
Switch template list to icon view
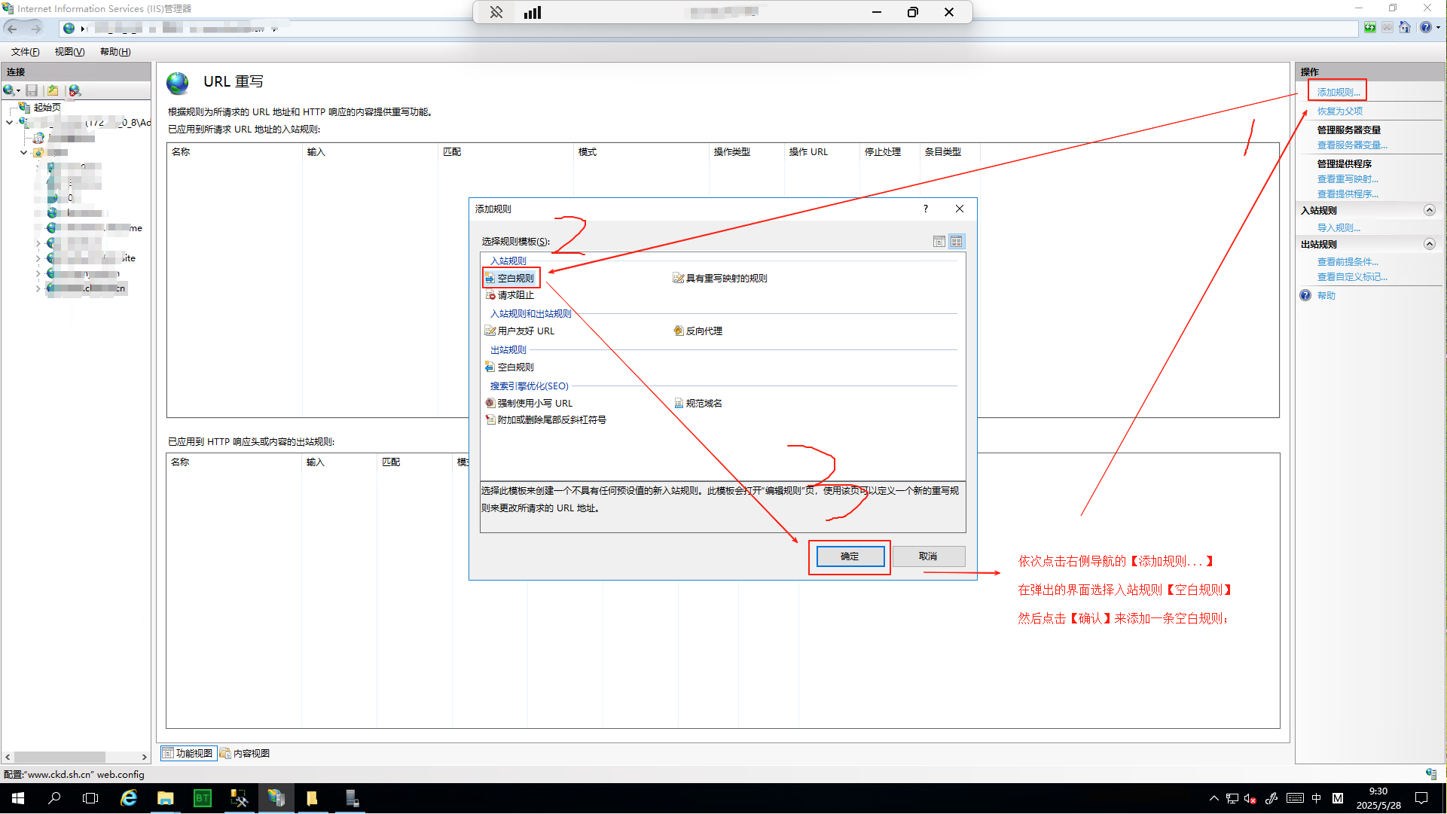click(x=957, y=242)
